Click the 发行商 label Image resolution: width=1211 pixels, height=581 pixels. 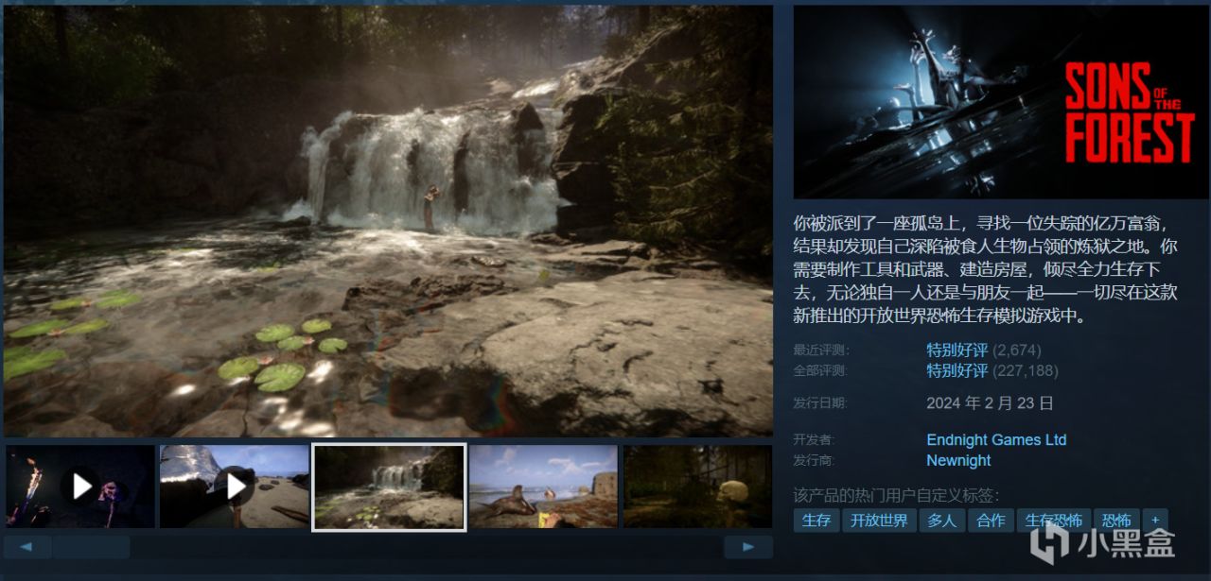(815, 461)
